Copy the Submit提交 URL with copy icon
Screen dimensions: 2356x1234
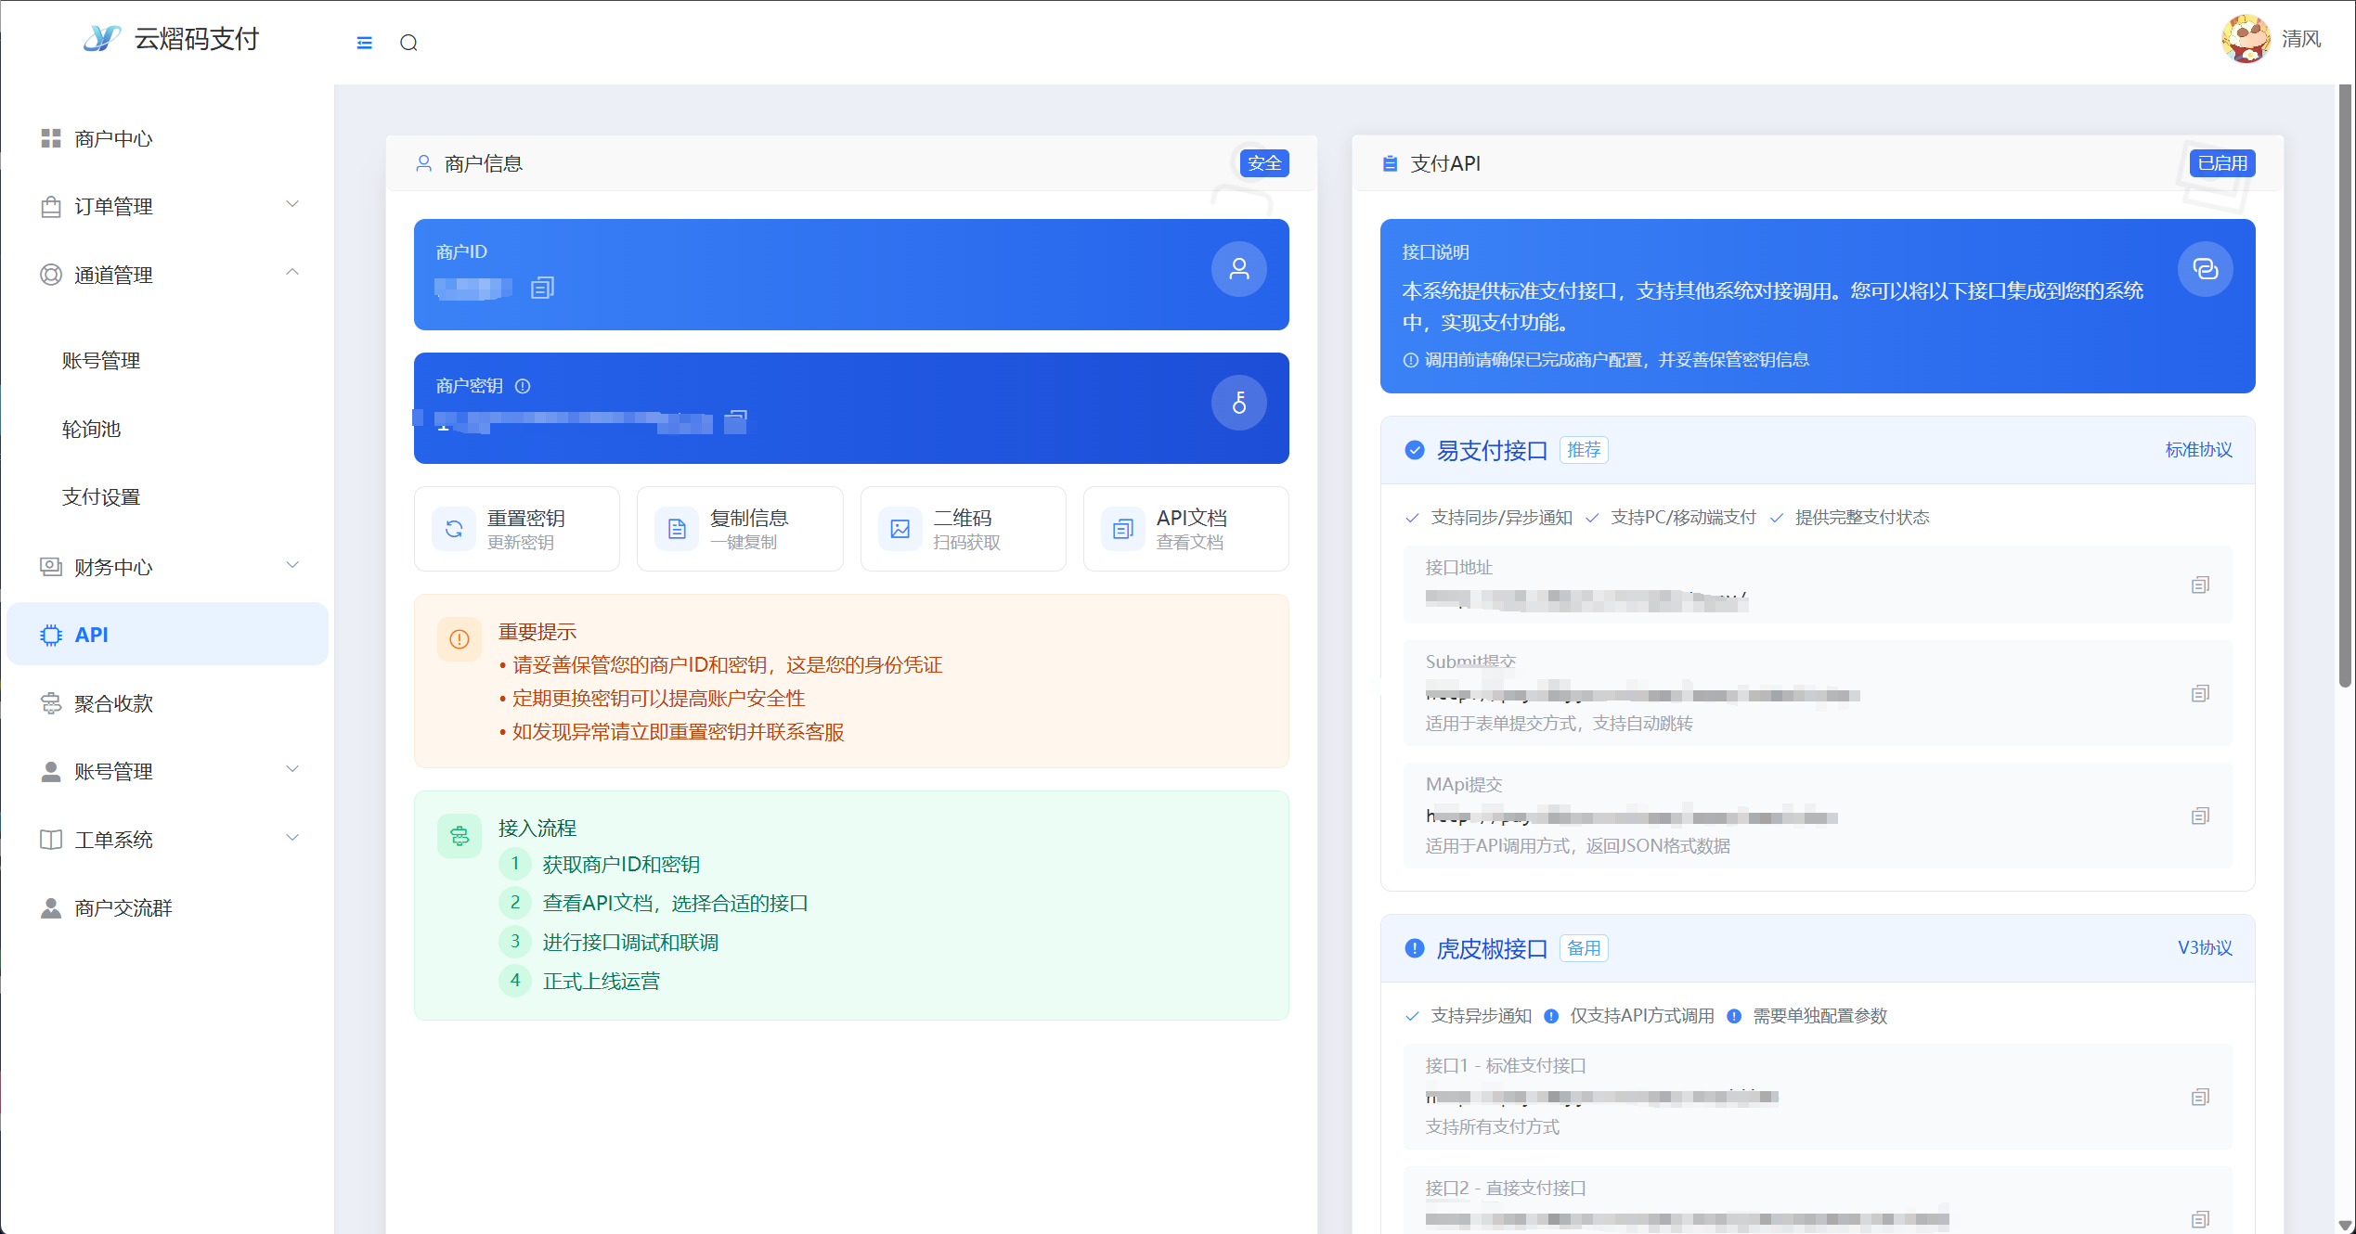coord(2200,694)
